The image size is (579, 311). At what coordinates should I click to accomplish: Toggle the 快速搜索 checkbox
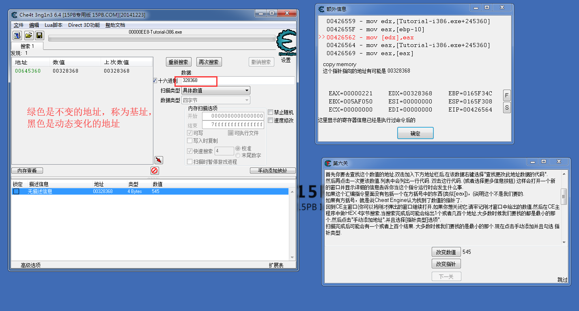[189, 151]
